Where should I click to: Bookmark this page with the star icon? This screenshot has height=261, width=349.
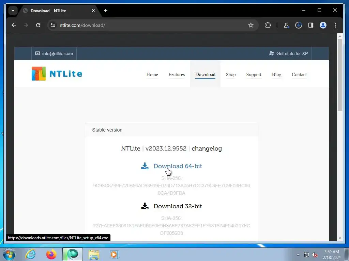click(x=251, y=25)
